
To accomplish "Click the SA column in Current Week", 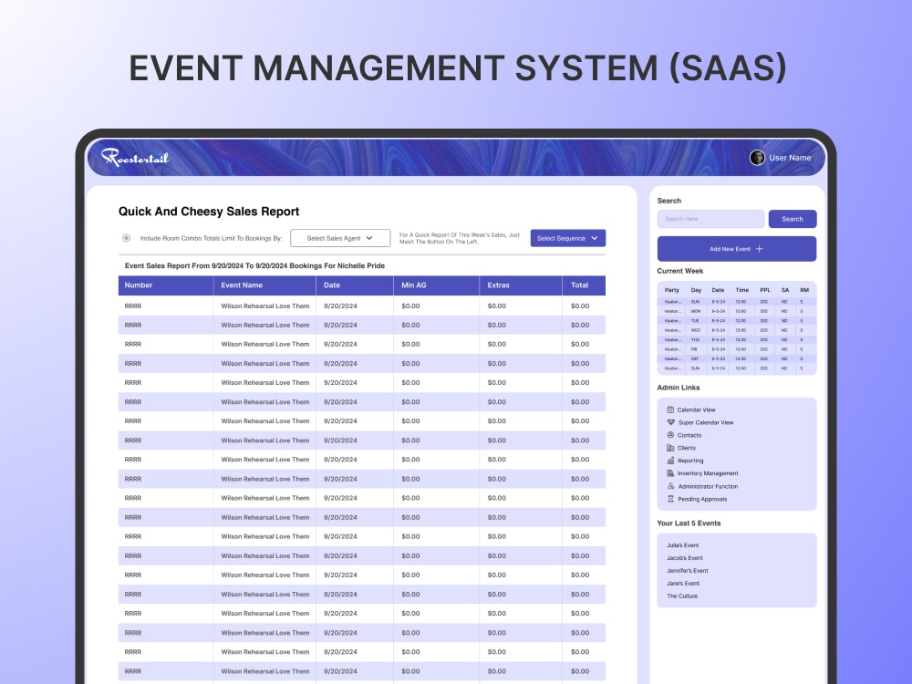I will (x=785, y=290).
